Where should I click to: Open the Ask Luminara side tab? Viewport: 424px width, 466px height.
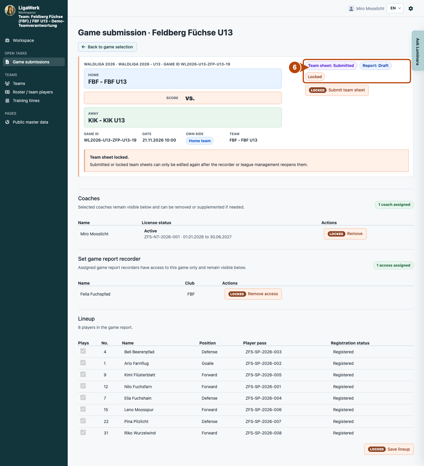point(418,51)
